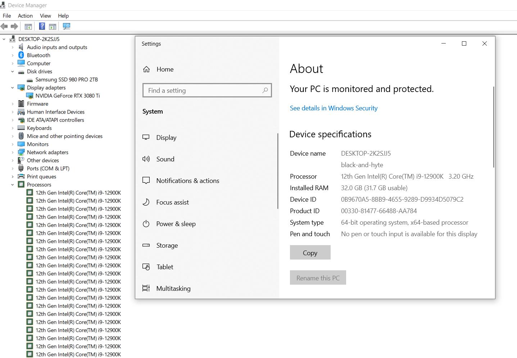Click the Copy device specifications button
The width and height of the screenshot is (517, 358).
(310, 252)
